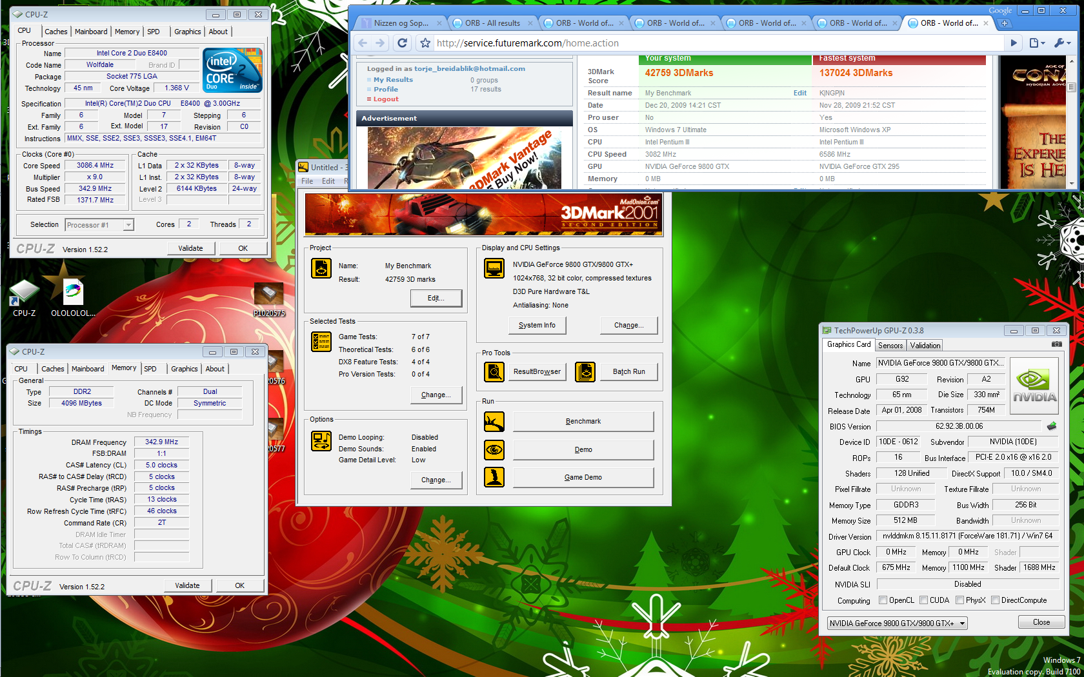Click Edit link beside Result name
The height and width of the screenshot is (677, 1084).
(x=799, y=93)
